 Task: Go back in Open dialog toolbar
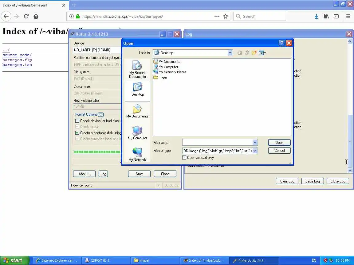[240, 53]
